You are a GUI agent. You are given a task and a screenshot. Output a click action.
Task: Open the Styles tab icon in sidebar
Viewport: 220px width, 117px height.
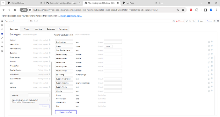(2, 38)
